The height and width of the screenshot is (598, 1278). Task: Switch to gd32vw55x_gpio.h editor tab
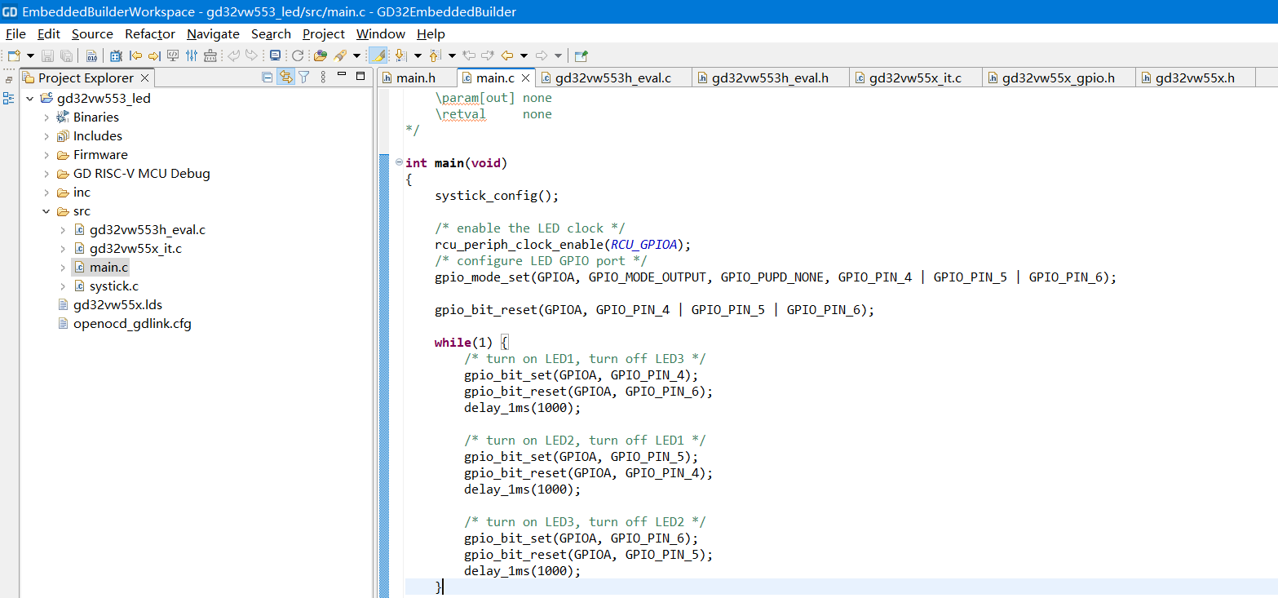1057,78
